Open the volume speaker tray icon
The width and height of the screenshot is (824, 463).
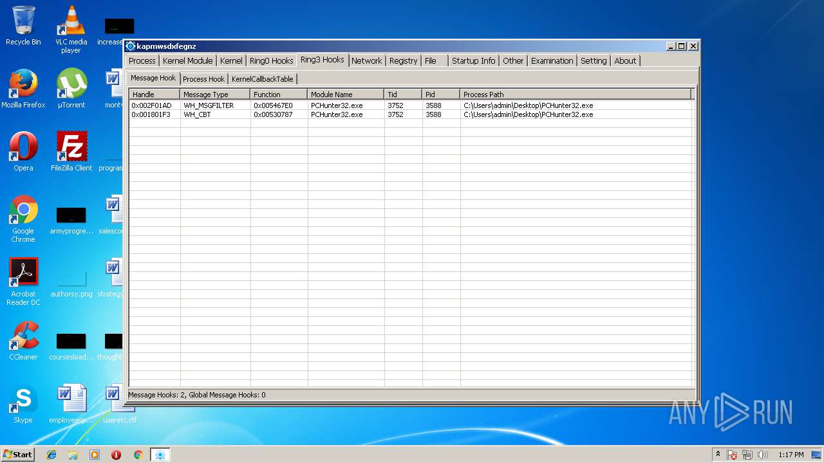coord(763,455)
